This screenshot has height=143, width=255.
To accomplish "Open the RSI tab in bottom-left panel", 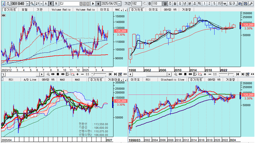I will tap(11, 79).
